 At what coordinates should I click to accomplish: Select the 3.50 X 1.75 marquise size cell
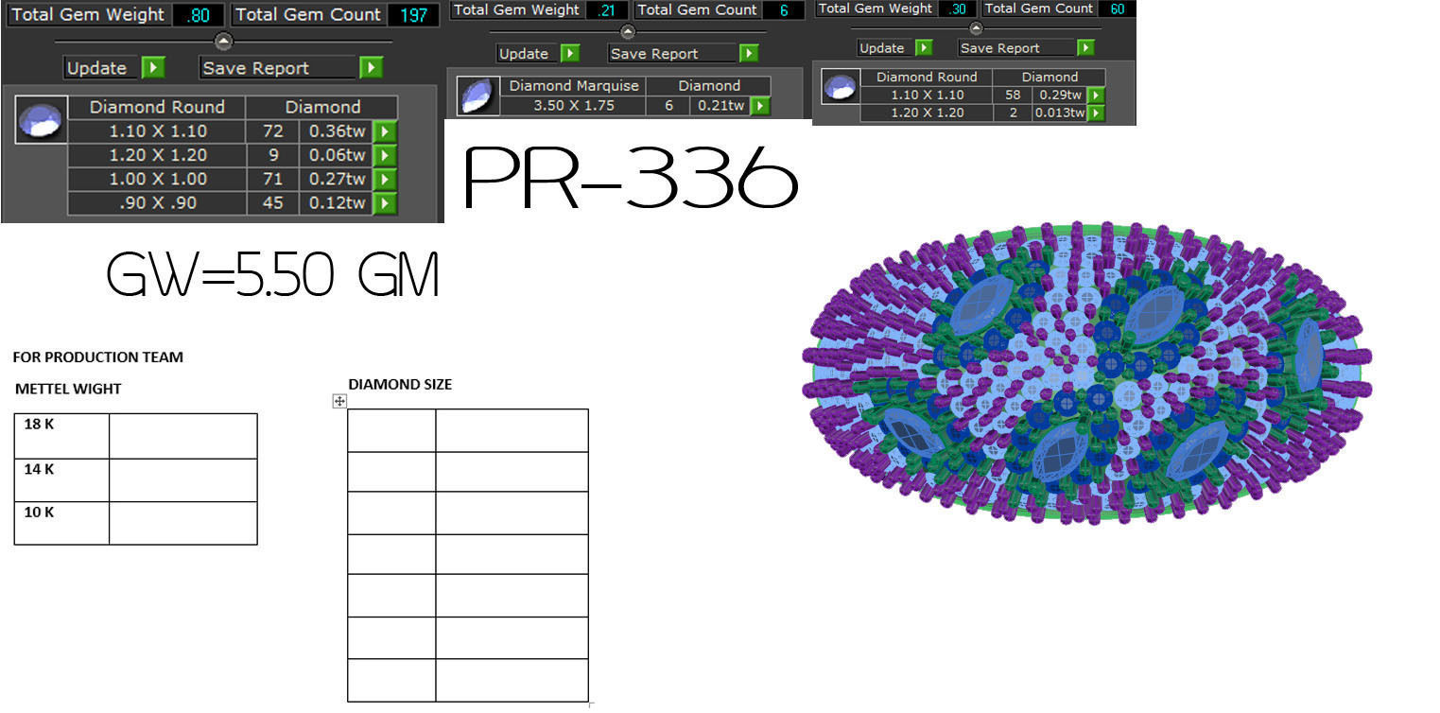574,106
